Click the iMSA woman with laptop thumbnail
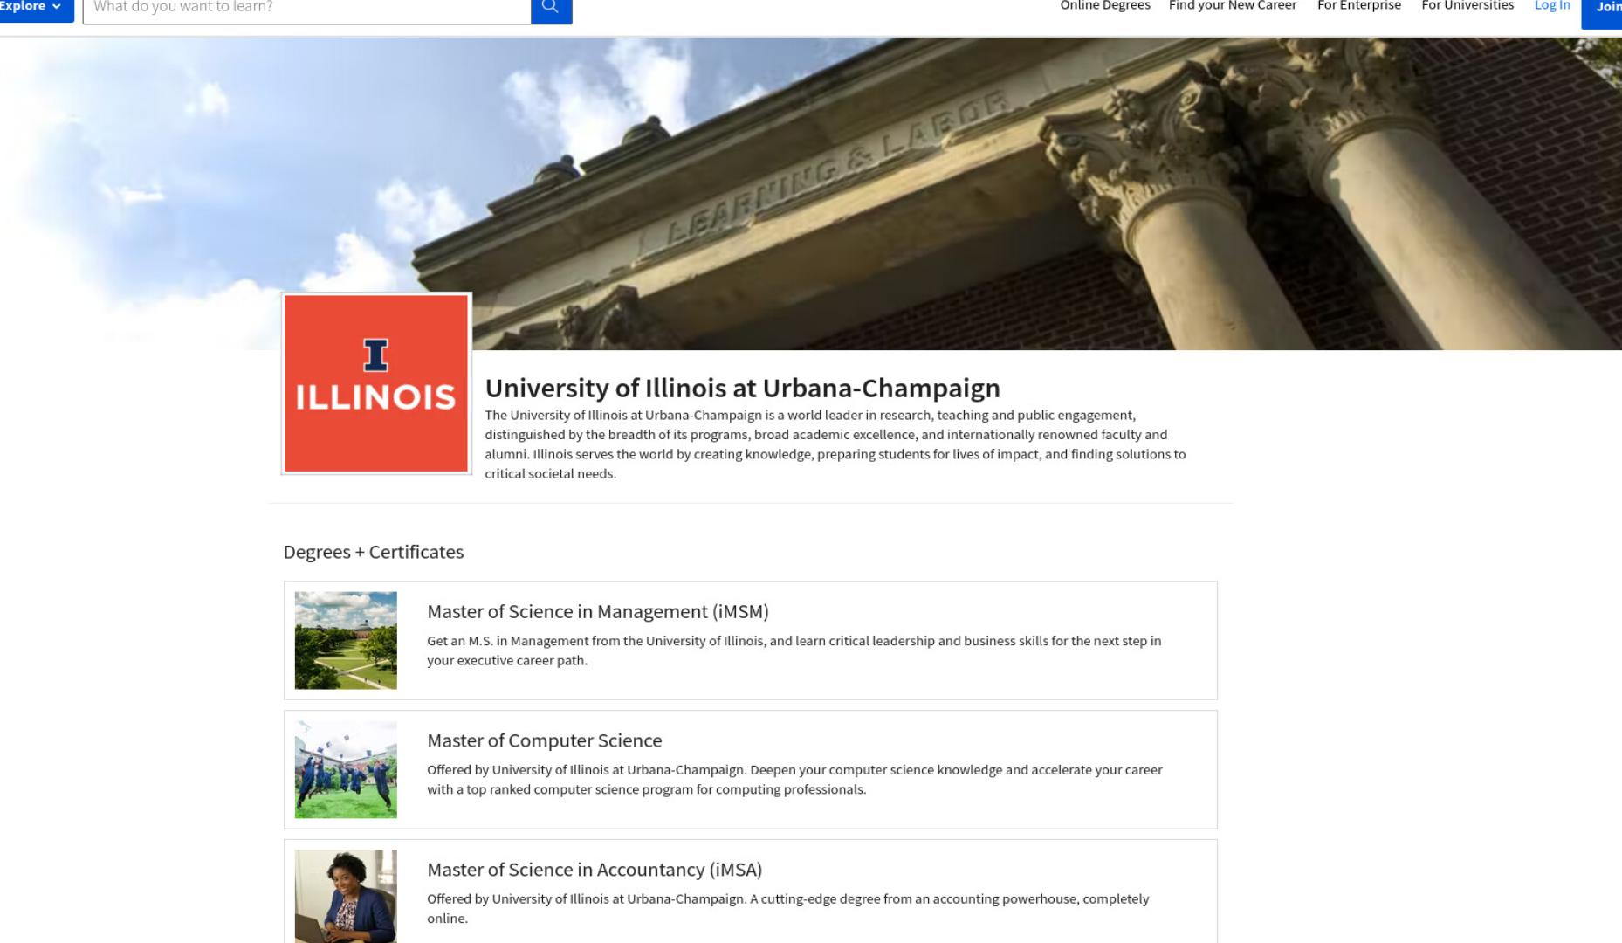Viewport: 1622px width, 943px height. point(346,896)
